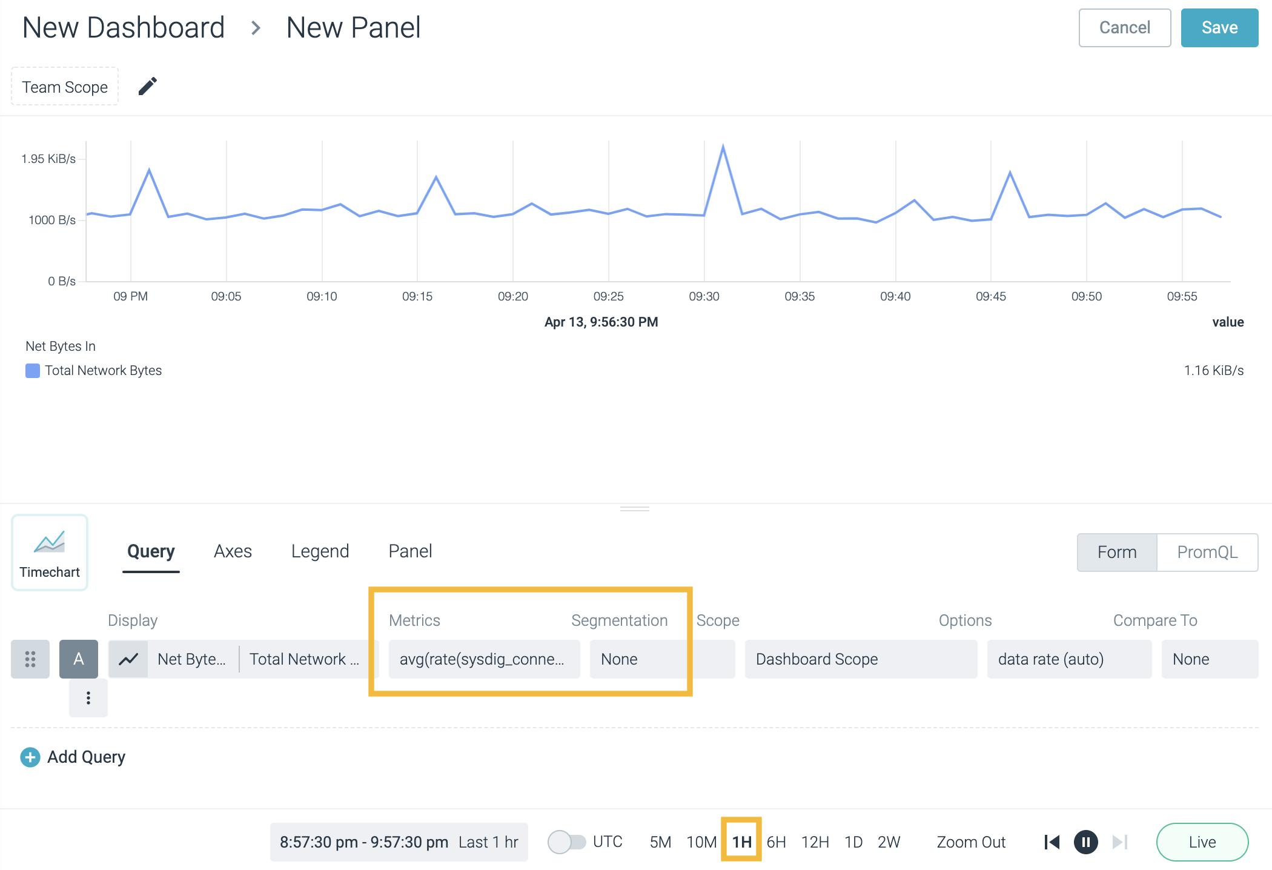Click the Zoom Out button
1272x870 pixels.
(971, 842)
